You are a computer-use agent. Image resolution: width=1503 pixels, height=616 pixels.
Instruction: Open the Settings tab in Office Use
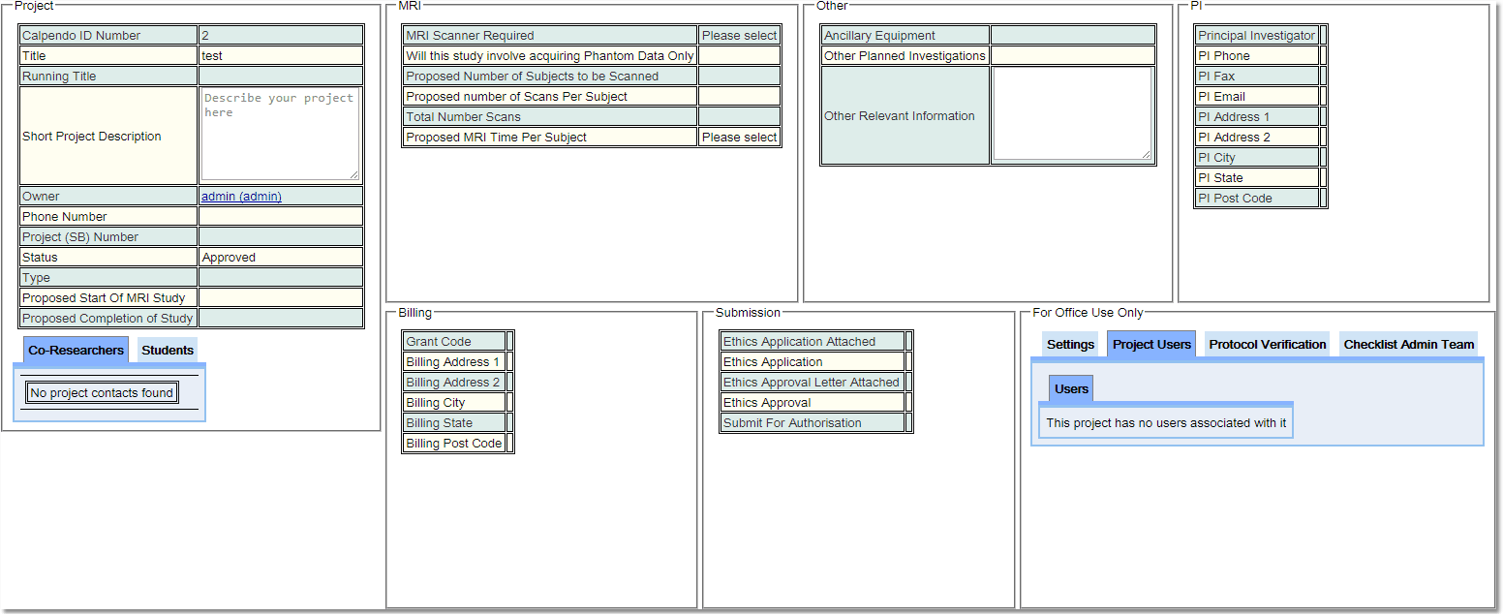(x=1070, y=345)
